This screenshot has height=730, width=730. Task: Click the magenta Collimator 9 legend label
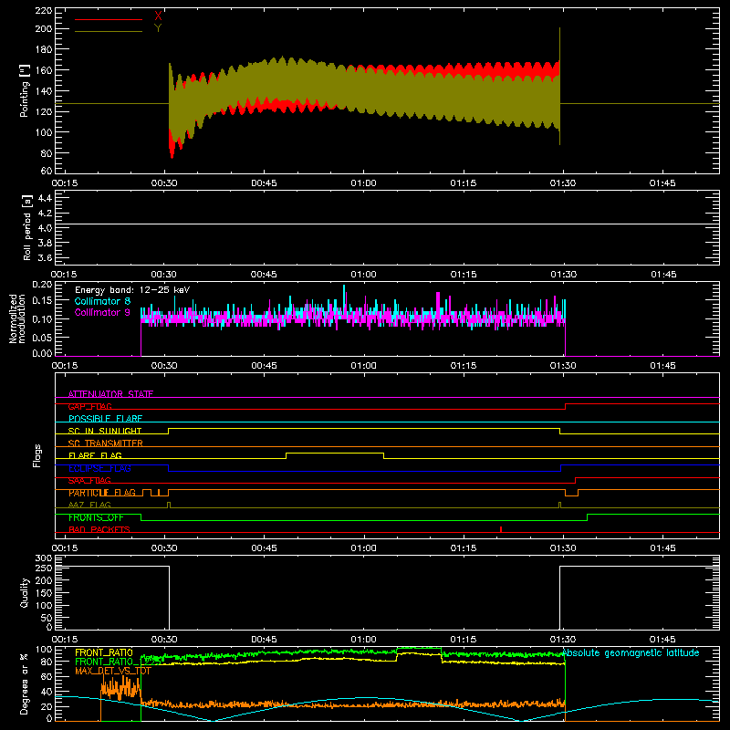point(102,312)
